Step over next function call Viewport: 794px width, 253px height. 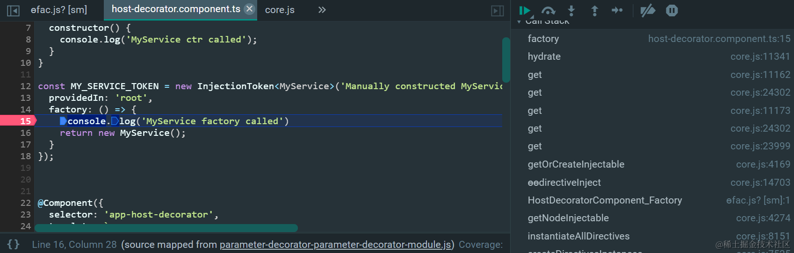548,10
